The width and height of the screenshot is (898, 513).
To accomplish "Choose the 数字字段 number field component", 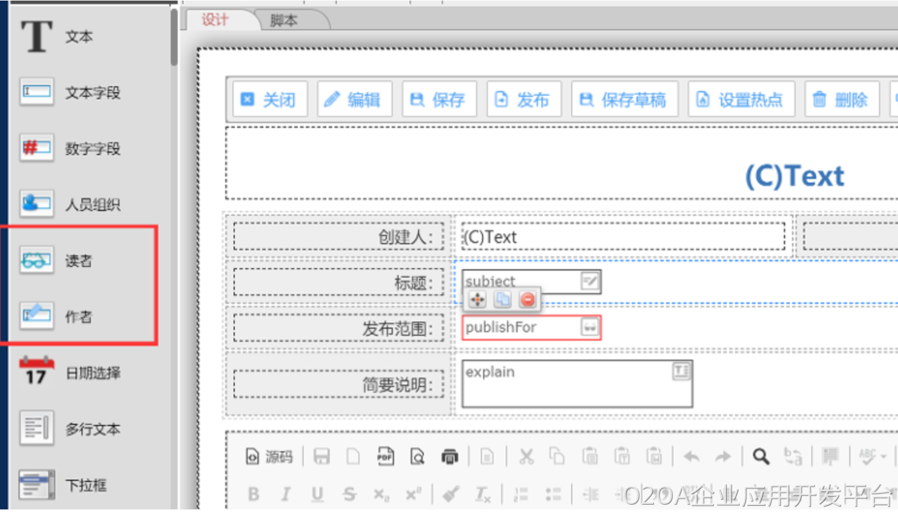I will pyautogui.click(x=37, y=148).
